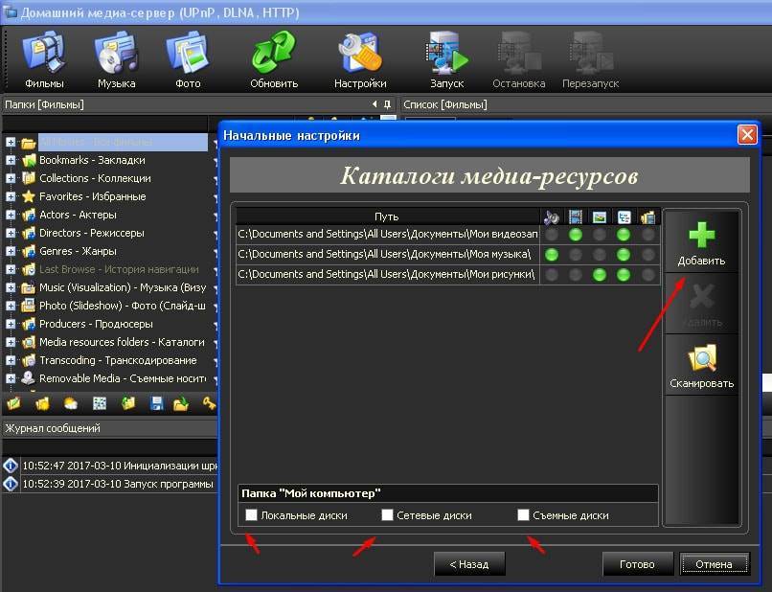Open Настройки (Settings) from the toolbar

(x=360, y=53)
